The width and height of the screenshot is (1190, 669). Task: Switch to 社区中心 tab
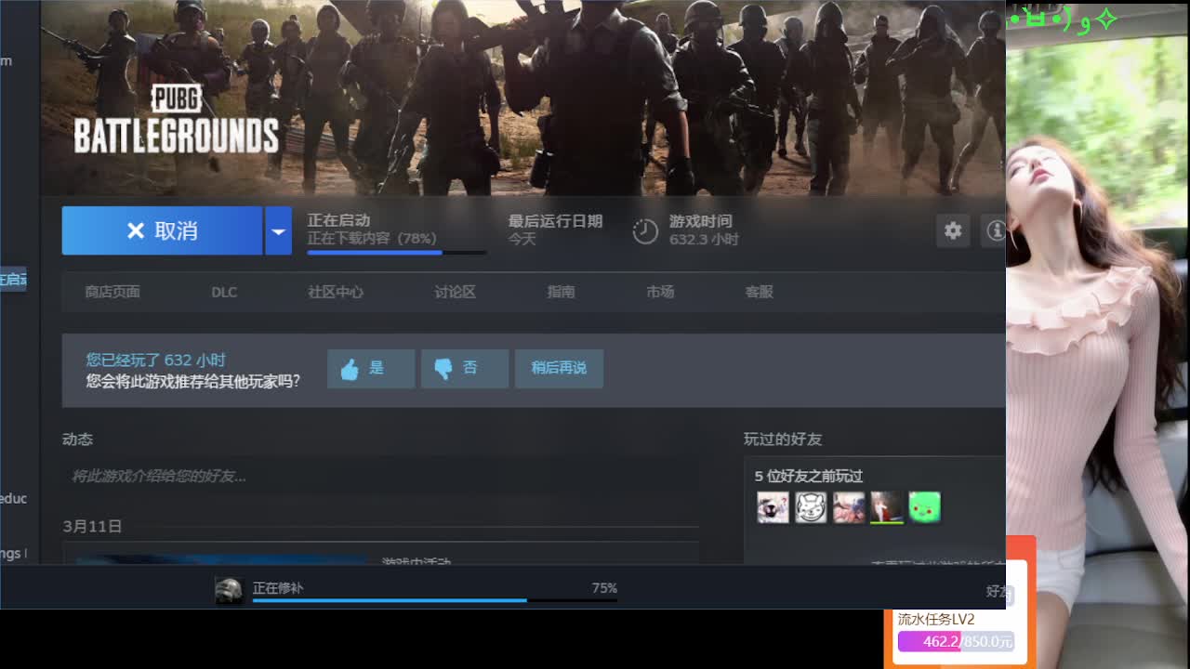336,292
